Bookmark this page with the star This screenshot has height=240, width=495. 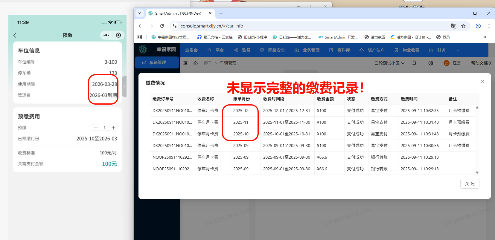pos(463,26)
